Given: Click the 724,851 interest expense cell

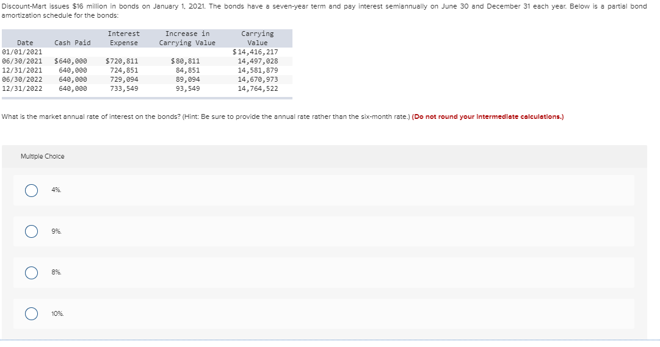Looking at the screenshot, I should point(124,70).
